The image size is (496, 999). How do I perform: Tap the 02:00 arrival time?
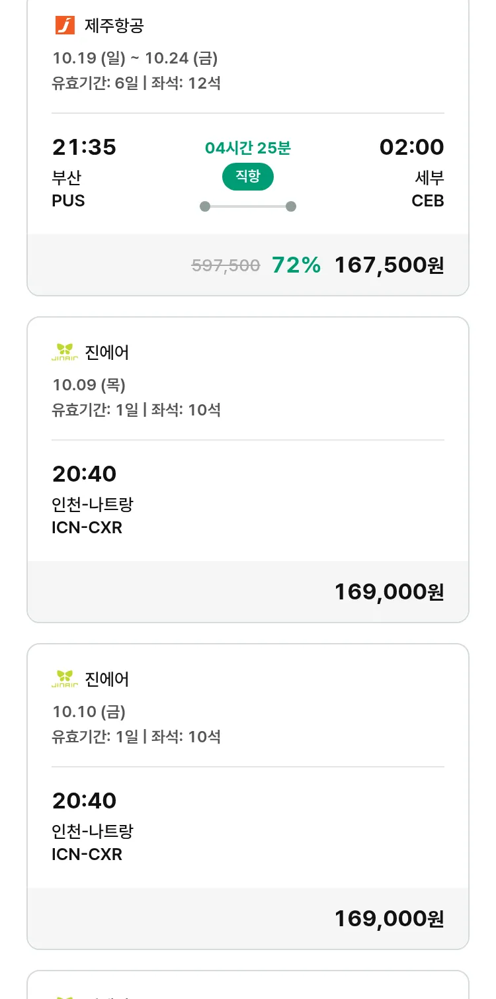coord(411,147)
